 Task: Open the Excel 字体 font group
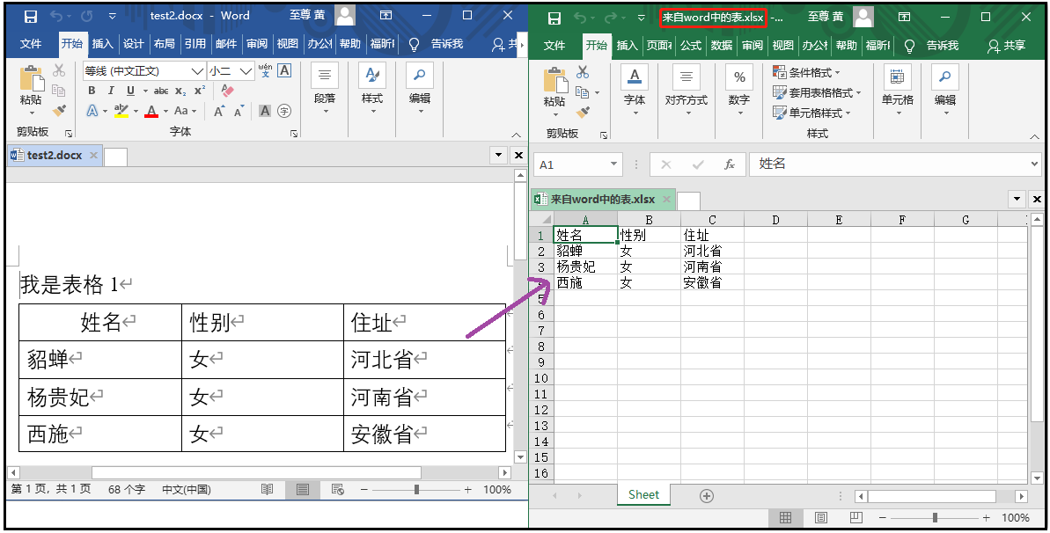point(635,91)
